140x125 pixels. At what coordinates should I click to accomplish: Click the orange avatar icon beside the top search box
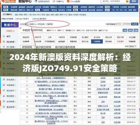127,1
